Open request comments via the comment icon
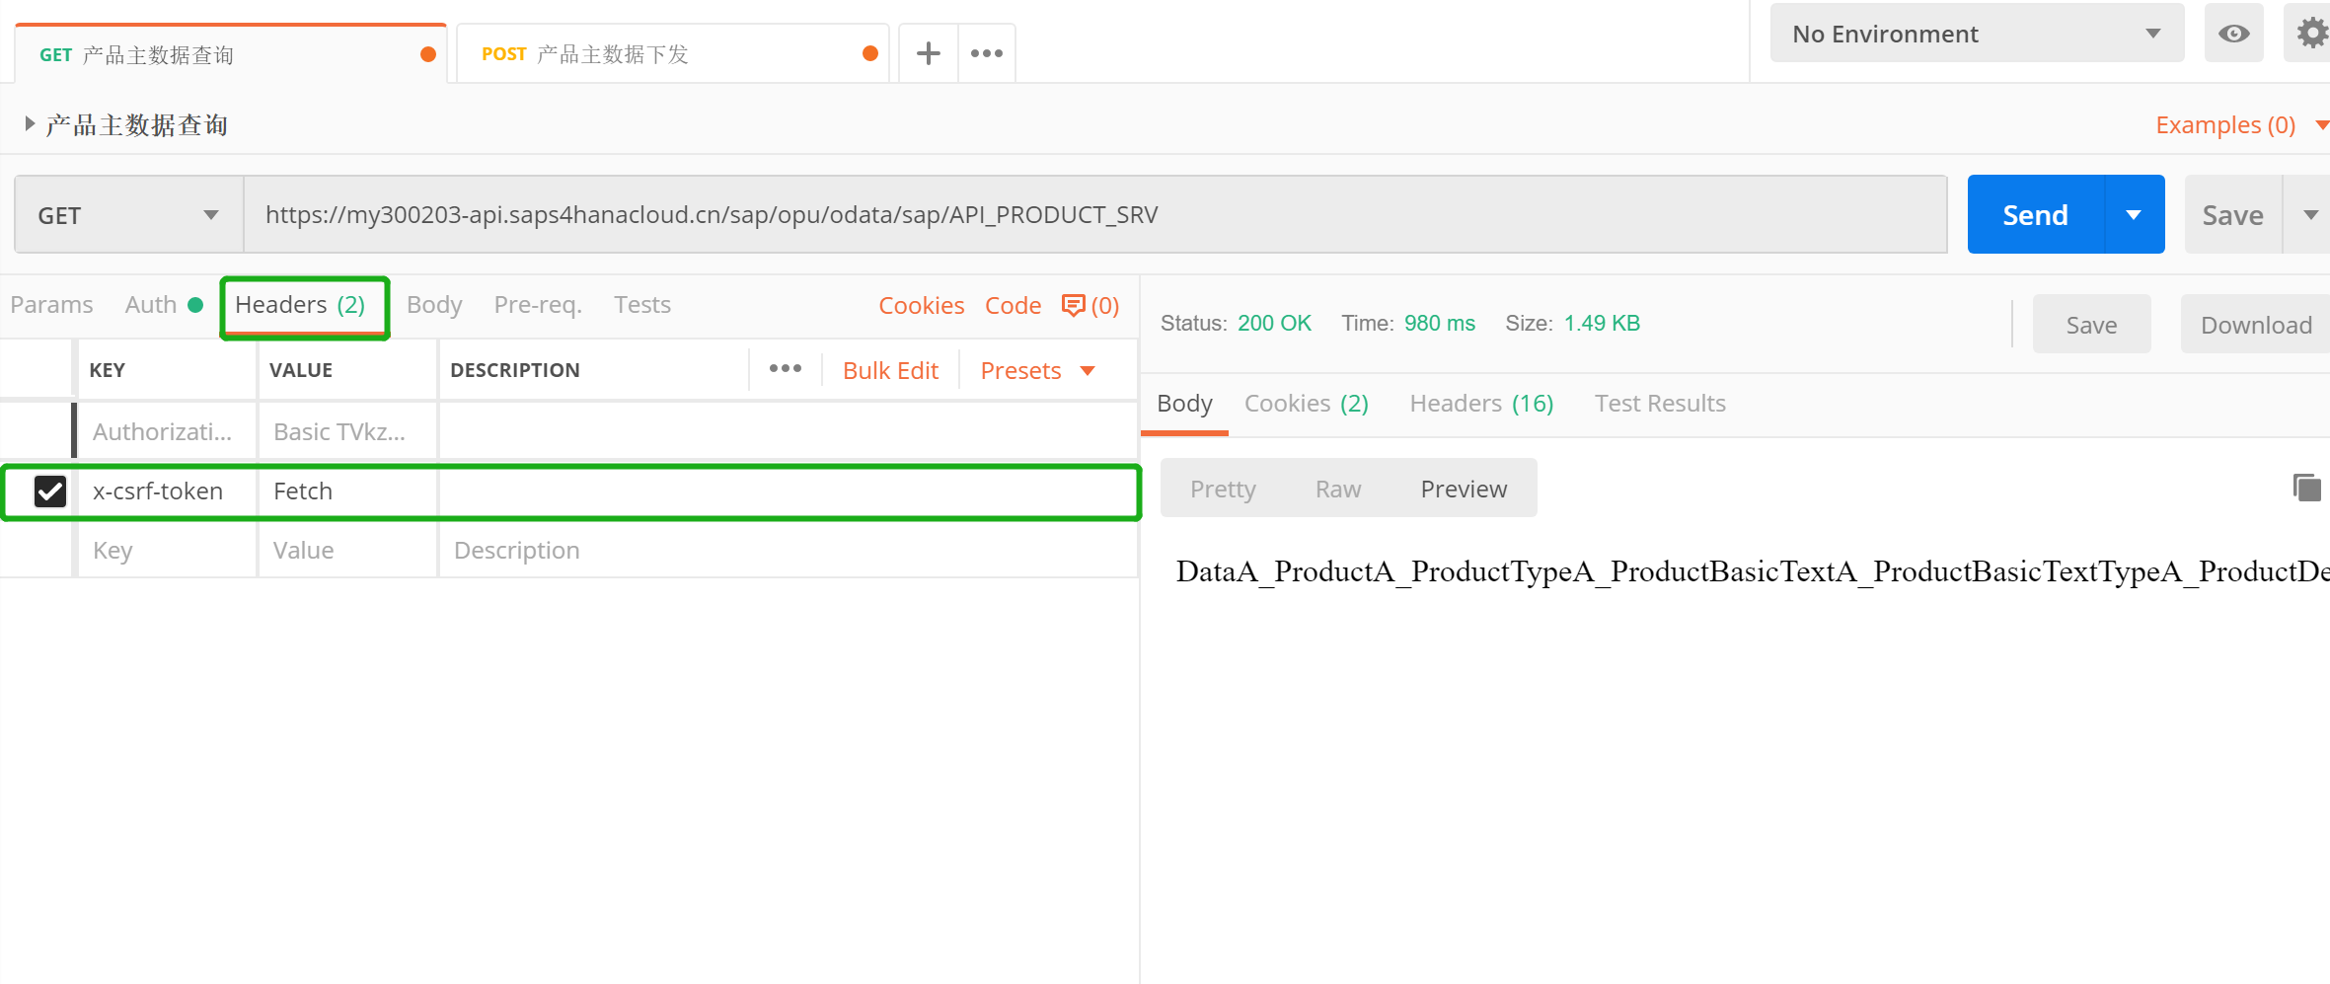This screenshot has width=2330, height=984. coord(1073,305)
